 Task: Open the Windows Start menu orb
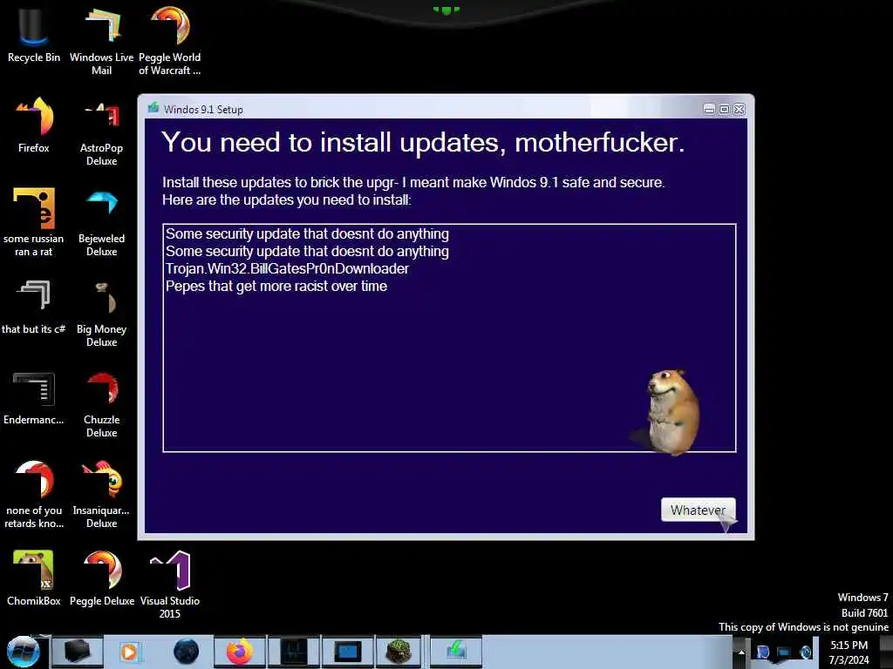point(23,652)
